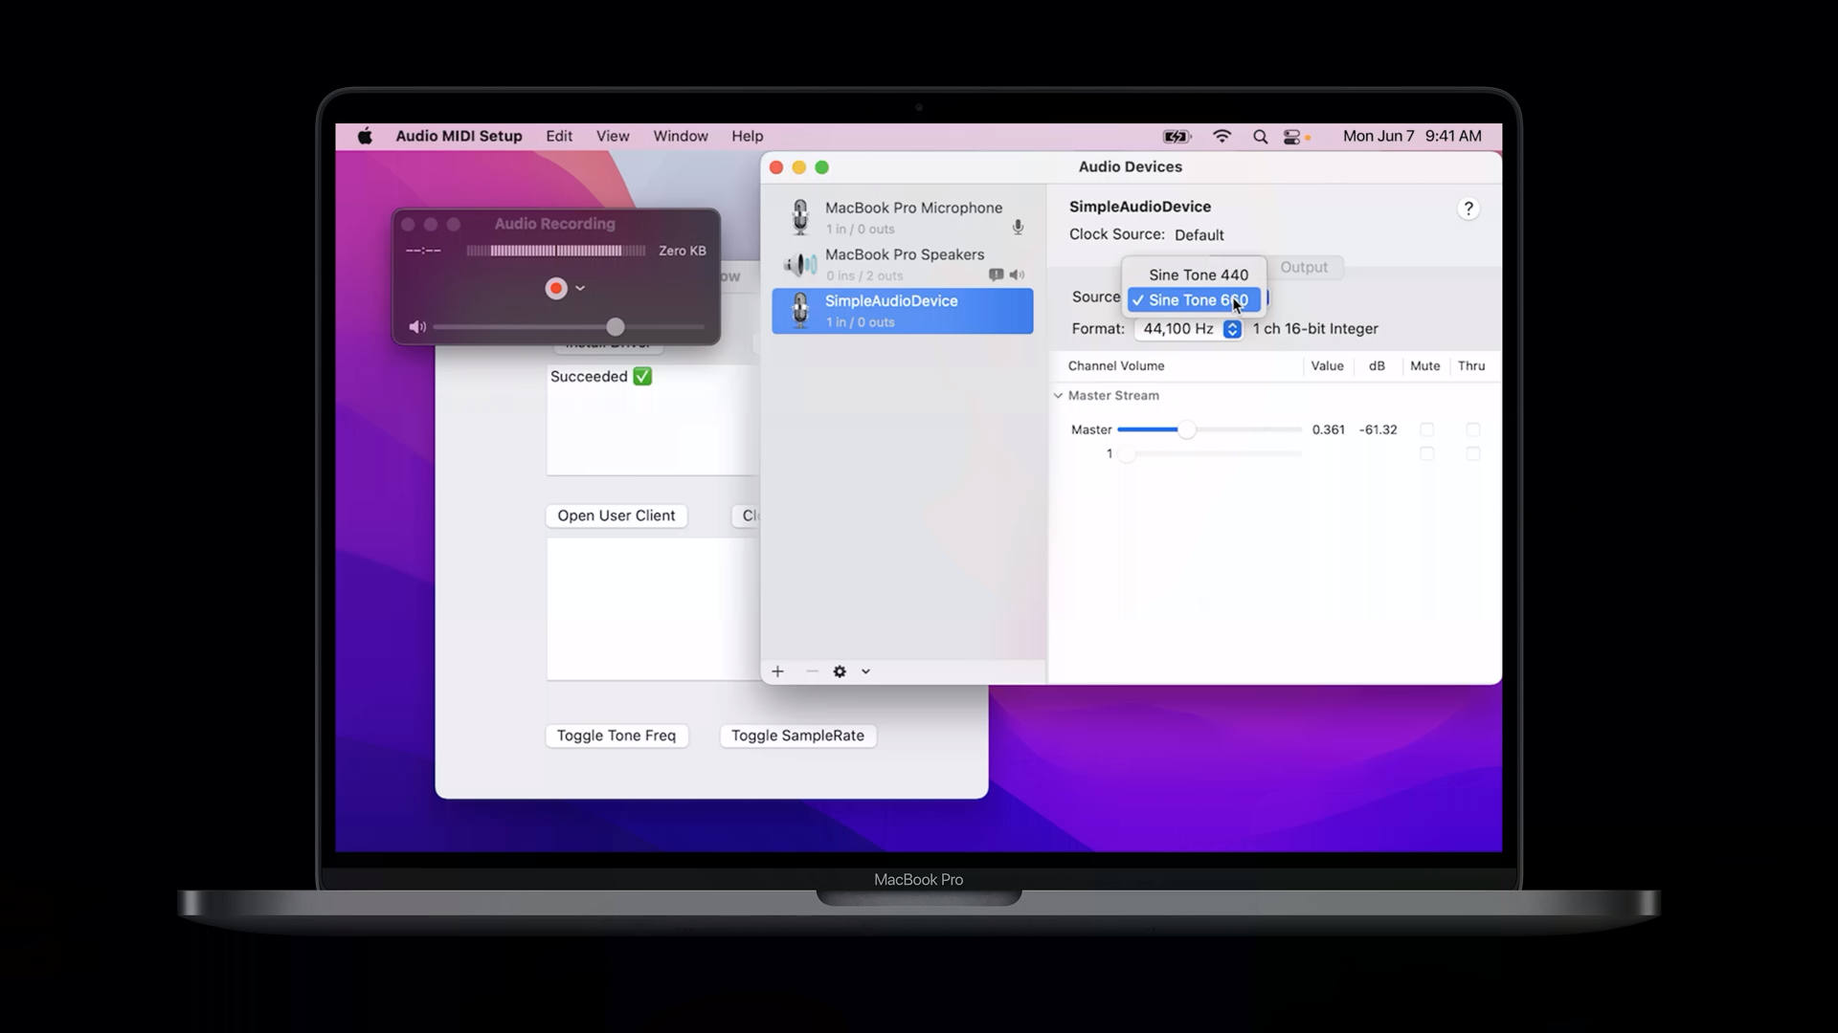Select MacBook Pro Speakers in device list

point(903,264)
